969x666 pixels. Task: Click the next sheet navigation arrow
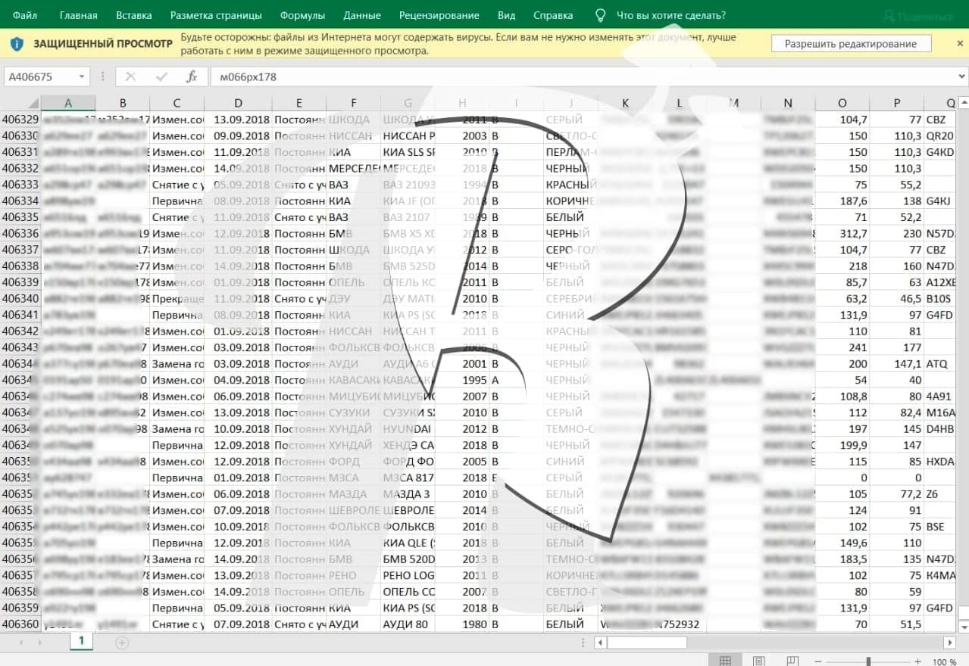41,643
